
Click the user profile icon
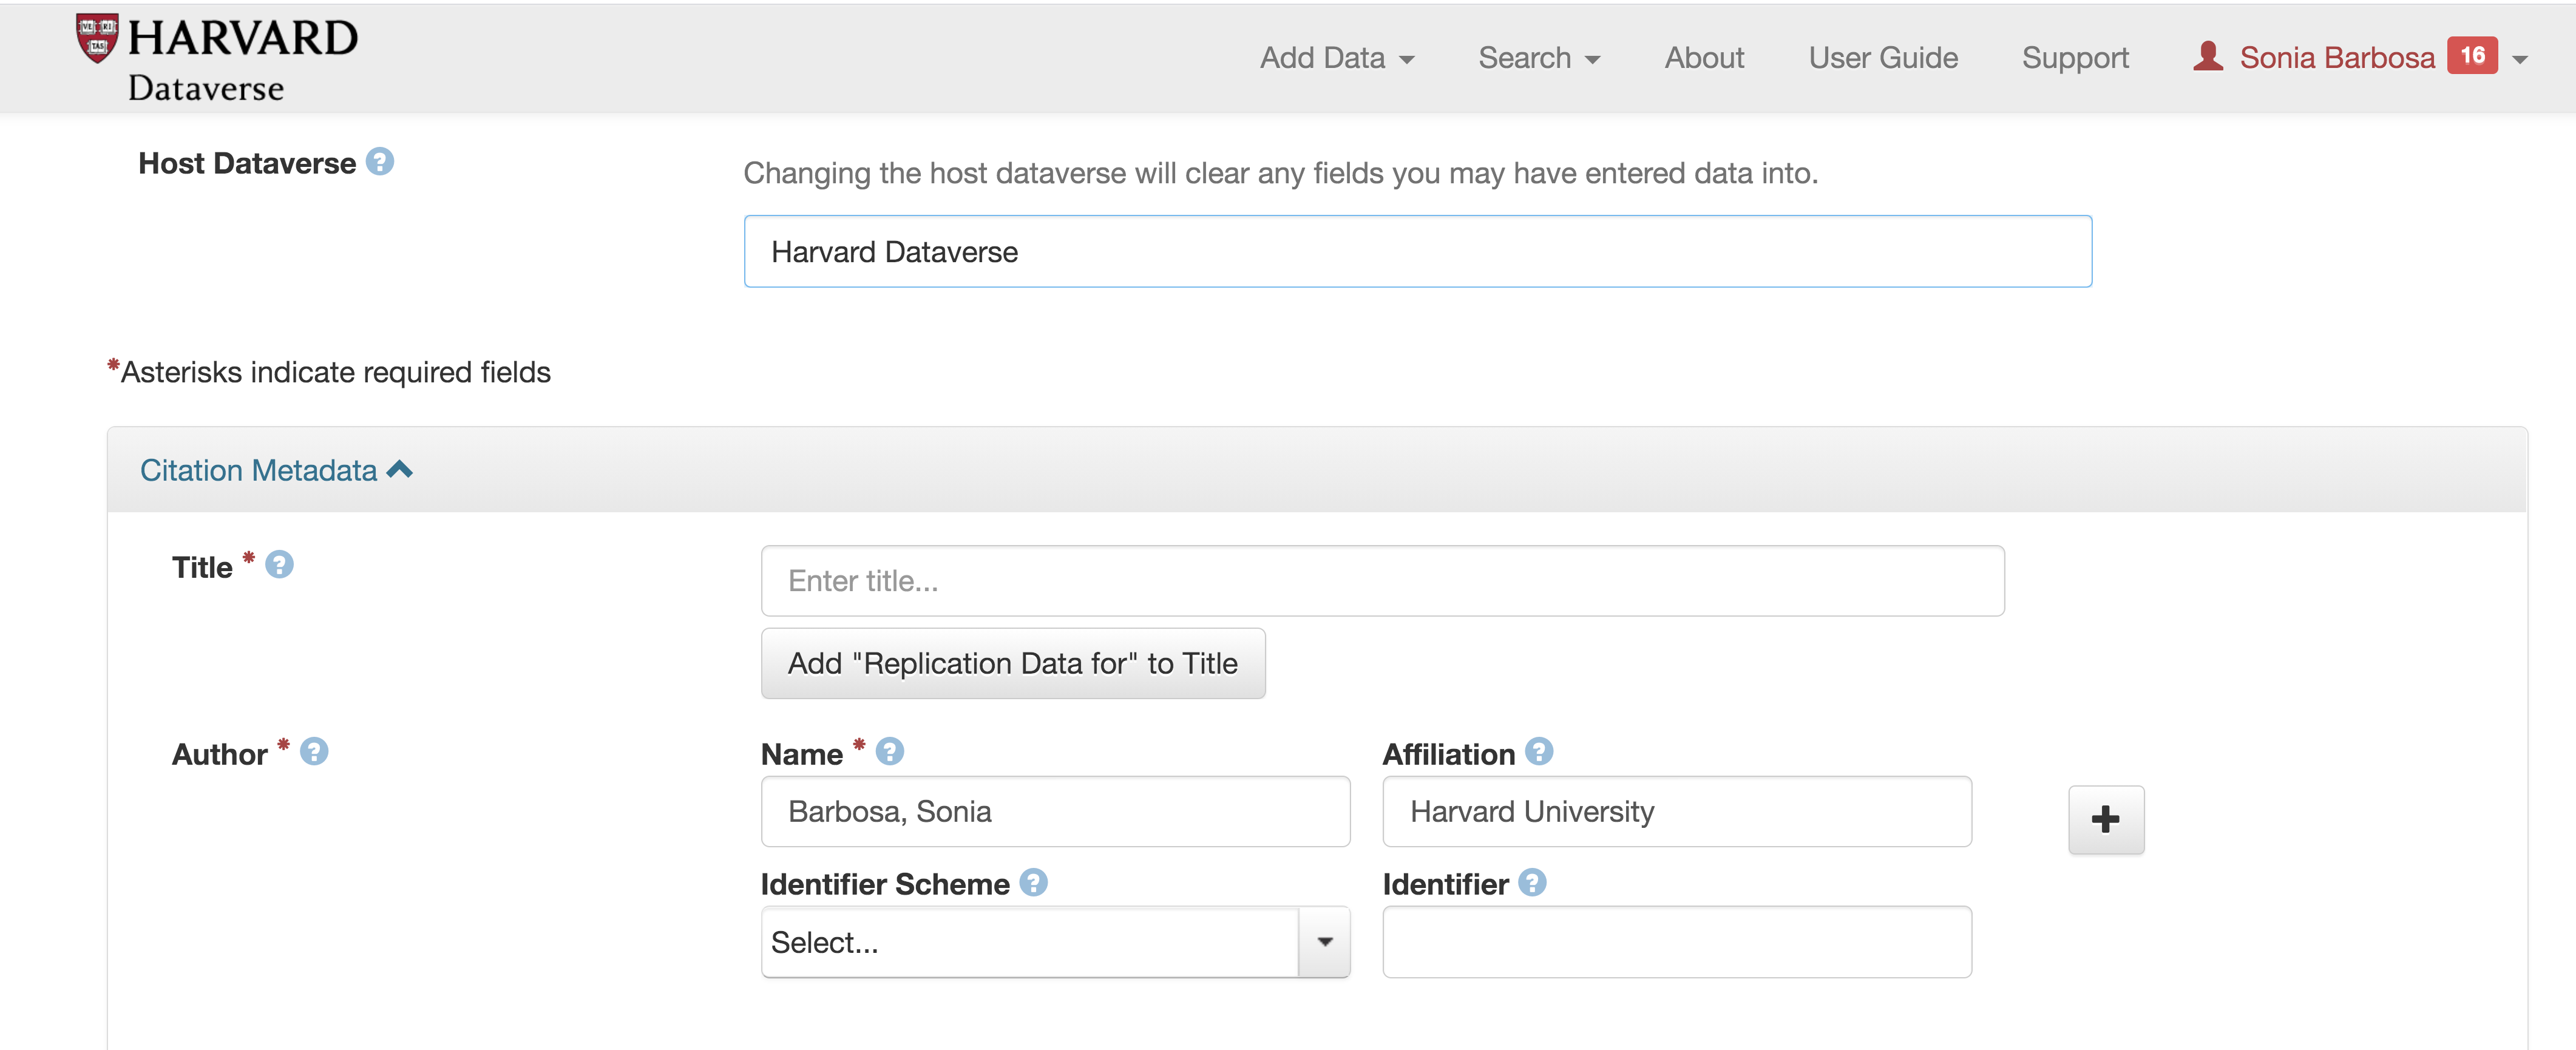(2208, 57)
